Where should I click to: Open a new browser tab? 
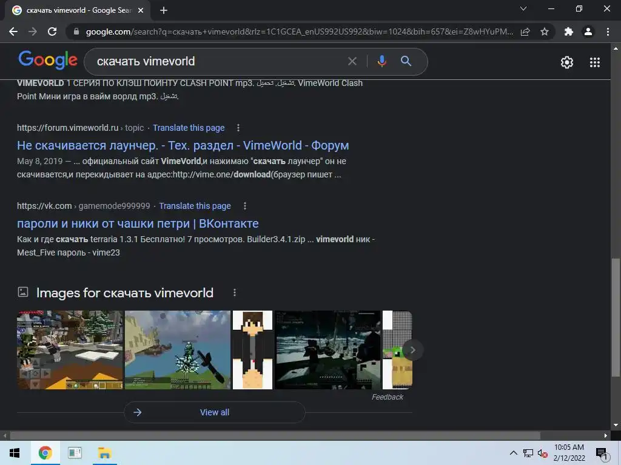(x=164, y=10)
